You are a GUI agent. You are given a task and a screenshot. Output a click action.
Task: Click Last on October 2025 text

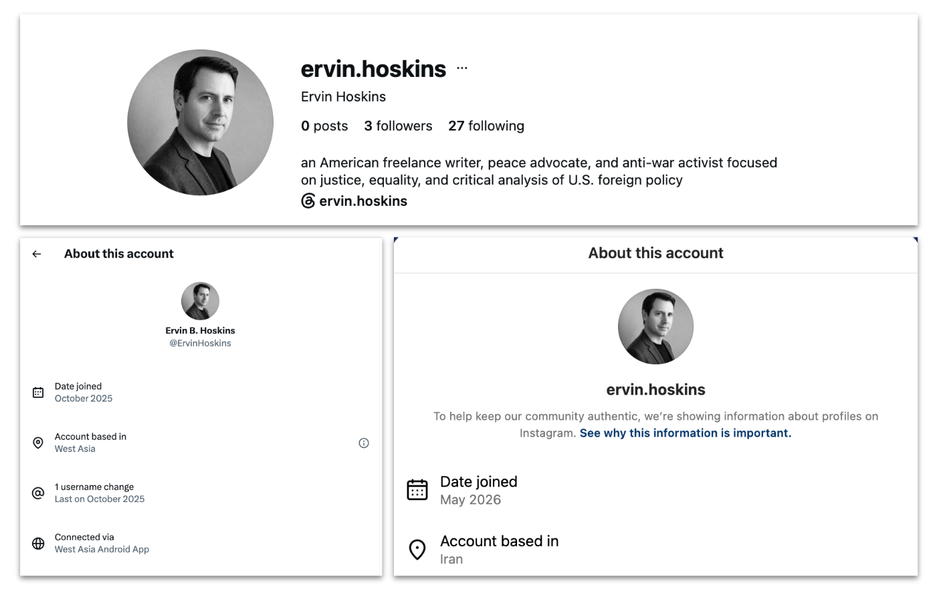pos(100,499)
